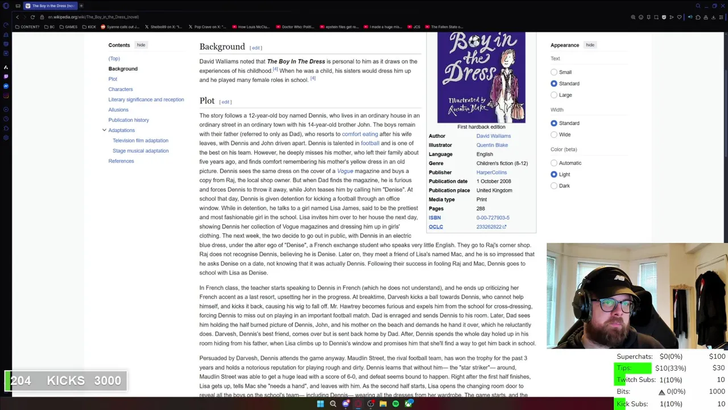The width and height of the screenshot is (728, 410).
Task: Select Standard text size
Action: [554, 84]
